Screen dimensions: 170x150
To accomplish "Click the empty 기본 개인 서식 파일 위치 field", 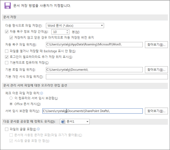I will 107,77.
